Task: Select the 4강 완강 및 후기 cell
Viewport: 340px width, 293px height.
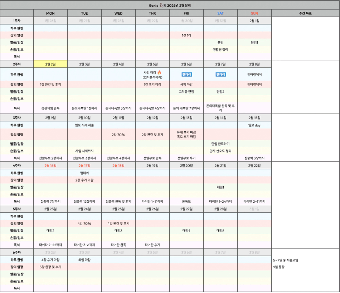Action: [118, 223]
